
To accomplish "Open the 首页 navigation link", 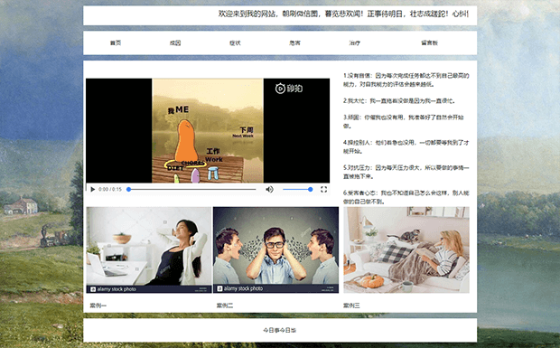I will point(116,42).
